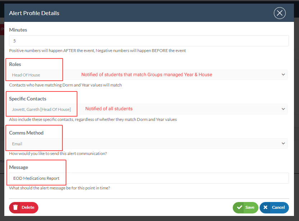Click the Email comms method value
Screen dimensions: 299x221
[x=17, y=144]
